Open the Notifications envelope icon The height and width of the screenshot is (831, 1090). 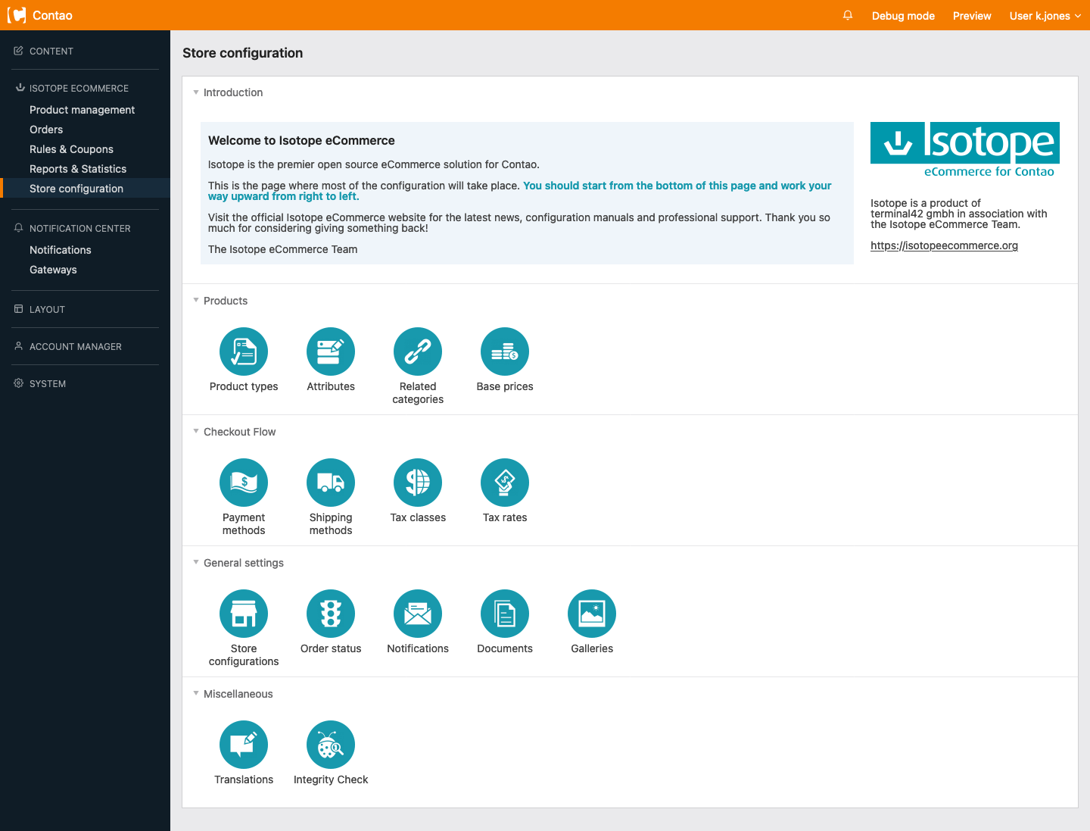(x=418, y=614)
